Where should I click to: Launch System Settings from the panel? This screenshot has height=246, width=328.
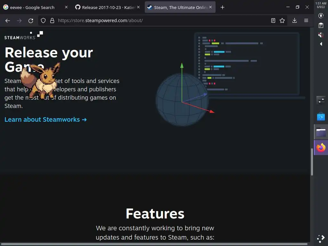(x=321, y=100)
